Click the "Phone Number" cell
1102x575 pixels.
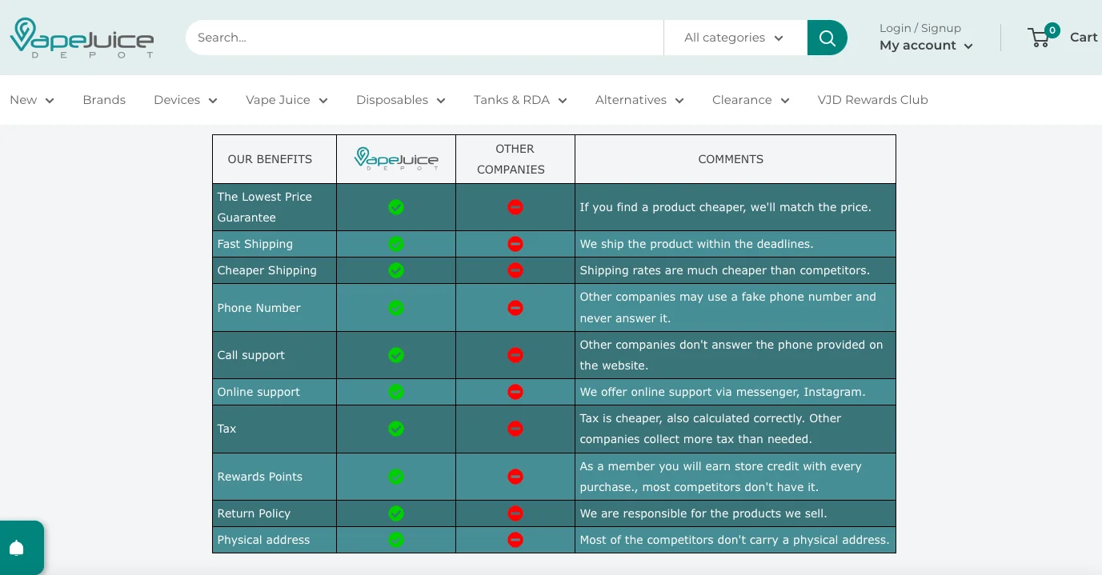[274, 308]
